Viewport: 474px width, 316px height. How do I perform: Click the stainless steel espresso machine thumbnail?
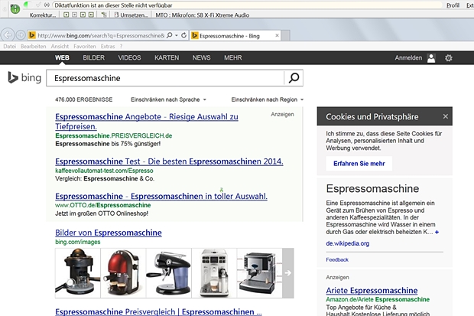[260, 273]
